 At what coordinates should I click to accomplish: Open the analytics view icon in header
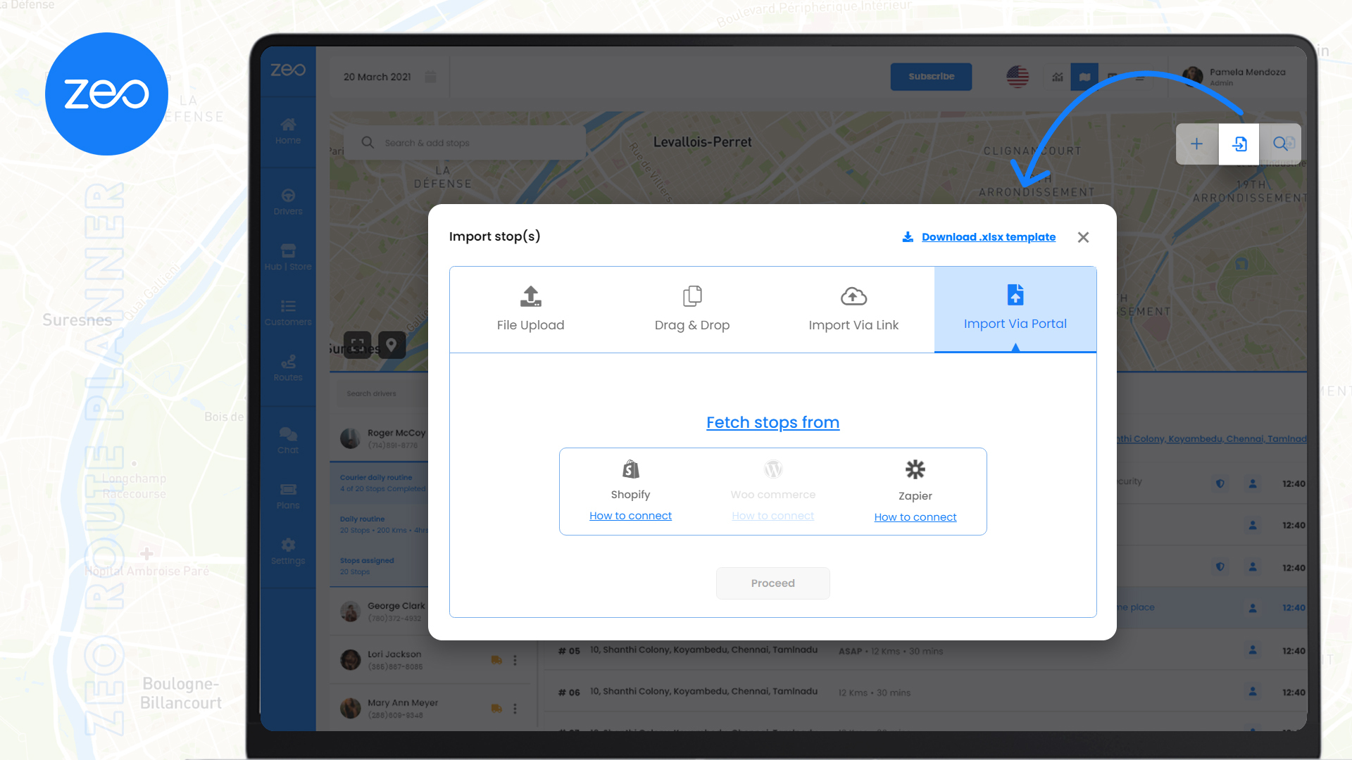pos(1057,77)
